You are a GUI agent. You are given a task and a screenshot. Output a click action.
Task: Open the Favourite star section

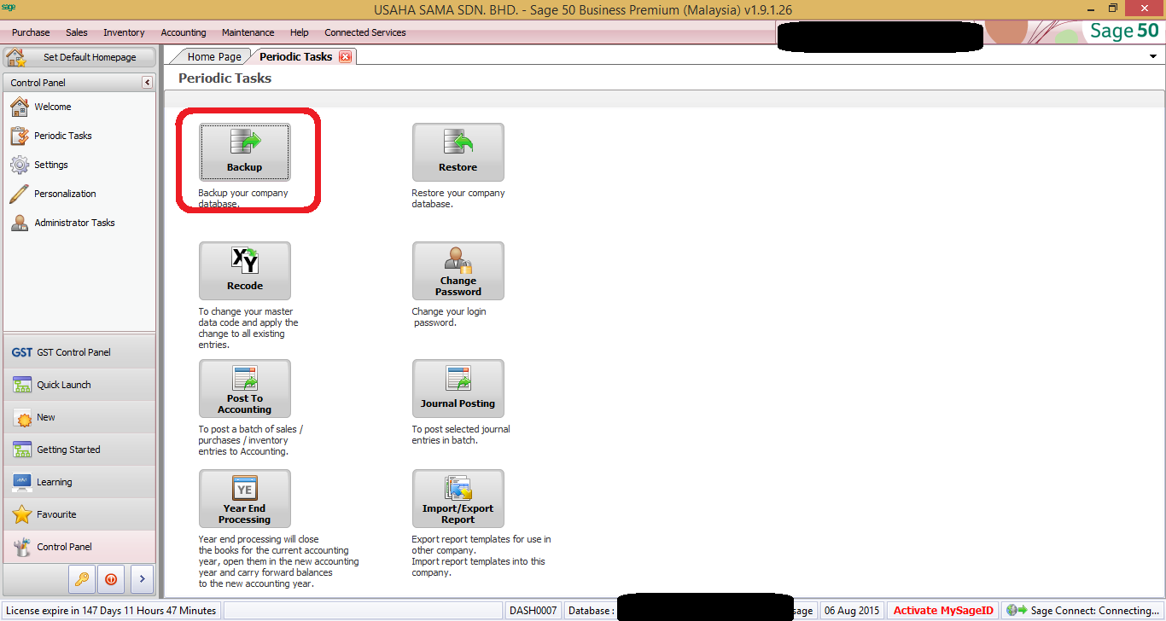tap(79, 514)
